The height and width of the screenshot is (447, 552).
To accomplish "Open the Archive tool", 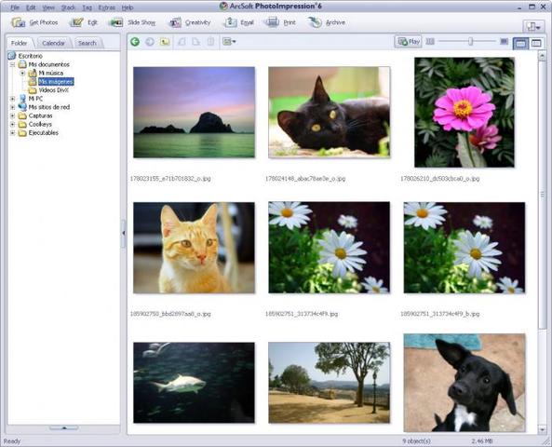I will point(327,22).
